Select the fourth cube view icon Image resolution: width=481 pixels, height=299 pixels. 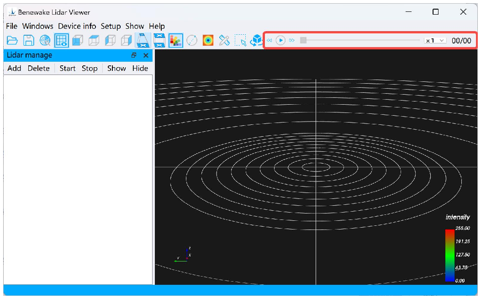click(127, 41)
